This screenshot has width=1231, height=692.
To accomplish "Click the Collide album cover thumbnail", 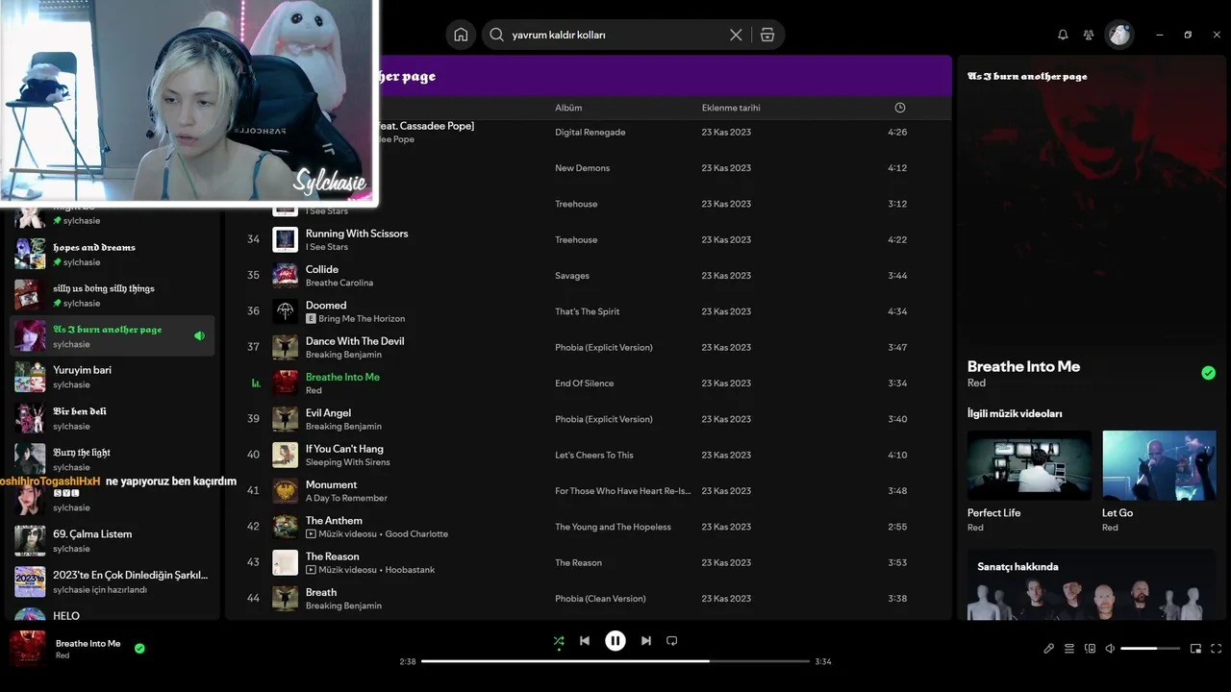I will [x=286, y=276].
